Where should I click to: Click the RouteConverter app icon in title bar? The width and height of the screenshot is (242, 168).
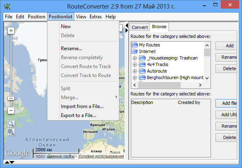(x=7, y=6)
